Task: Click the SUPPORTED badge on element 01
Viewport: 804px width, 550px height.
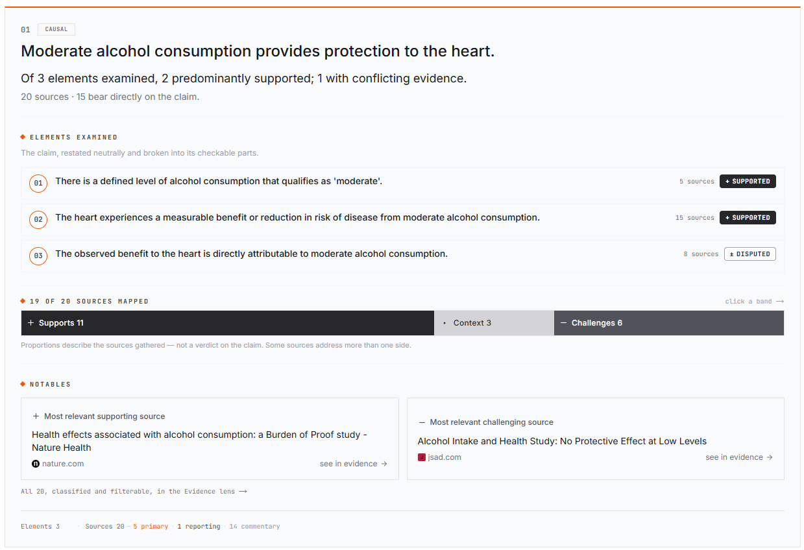Action: click(x=748, y=182)
